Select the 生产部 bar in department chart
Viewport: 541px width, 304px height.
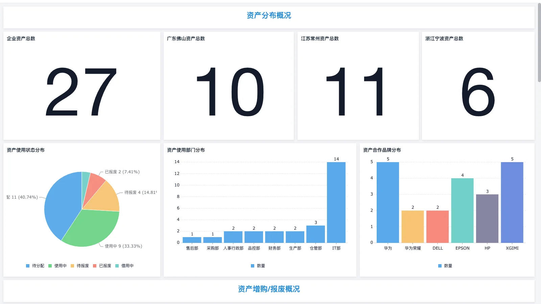pyautogui.click(x=295, y=237)
